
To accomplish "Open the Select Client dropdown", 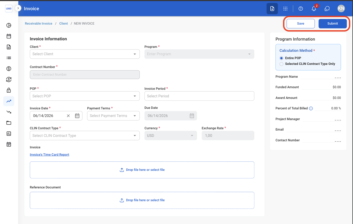I will tap(85, 54).
